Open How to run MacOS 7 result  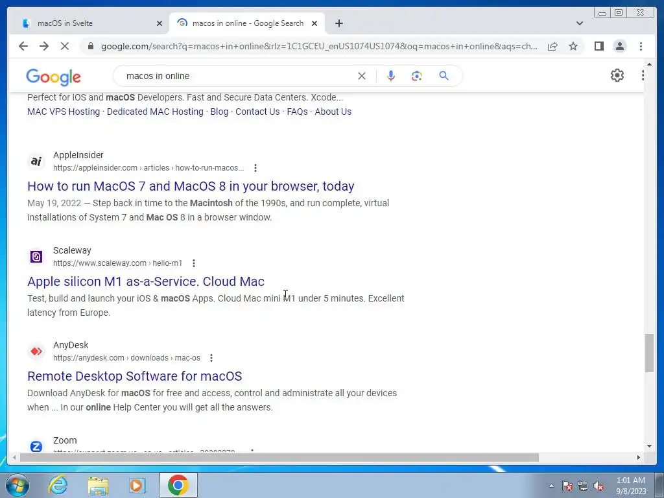pos(191,186)
